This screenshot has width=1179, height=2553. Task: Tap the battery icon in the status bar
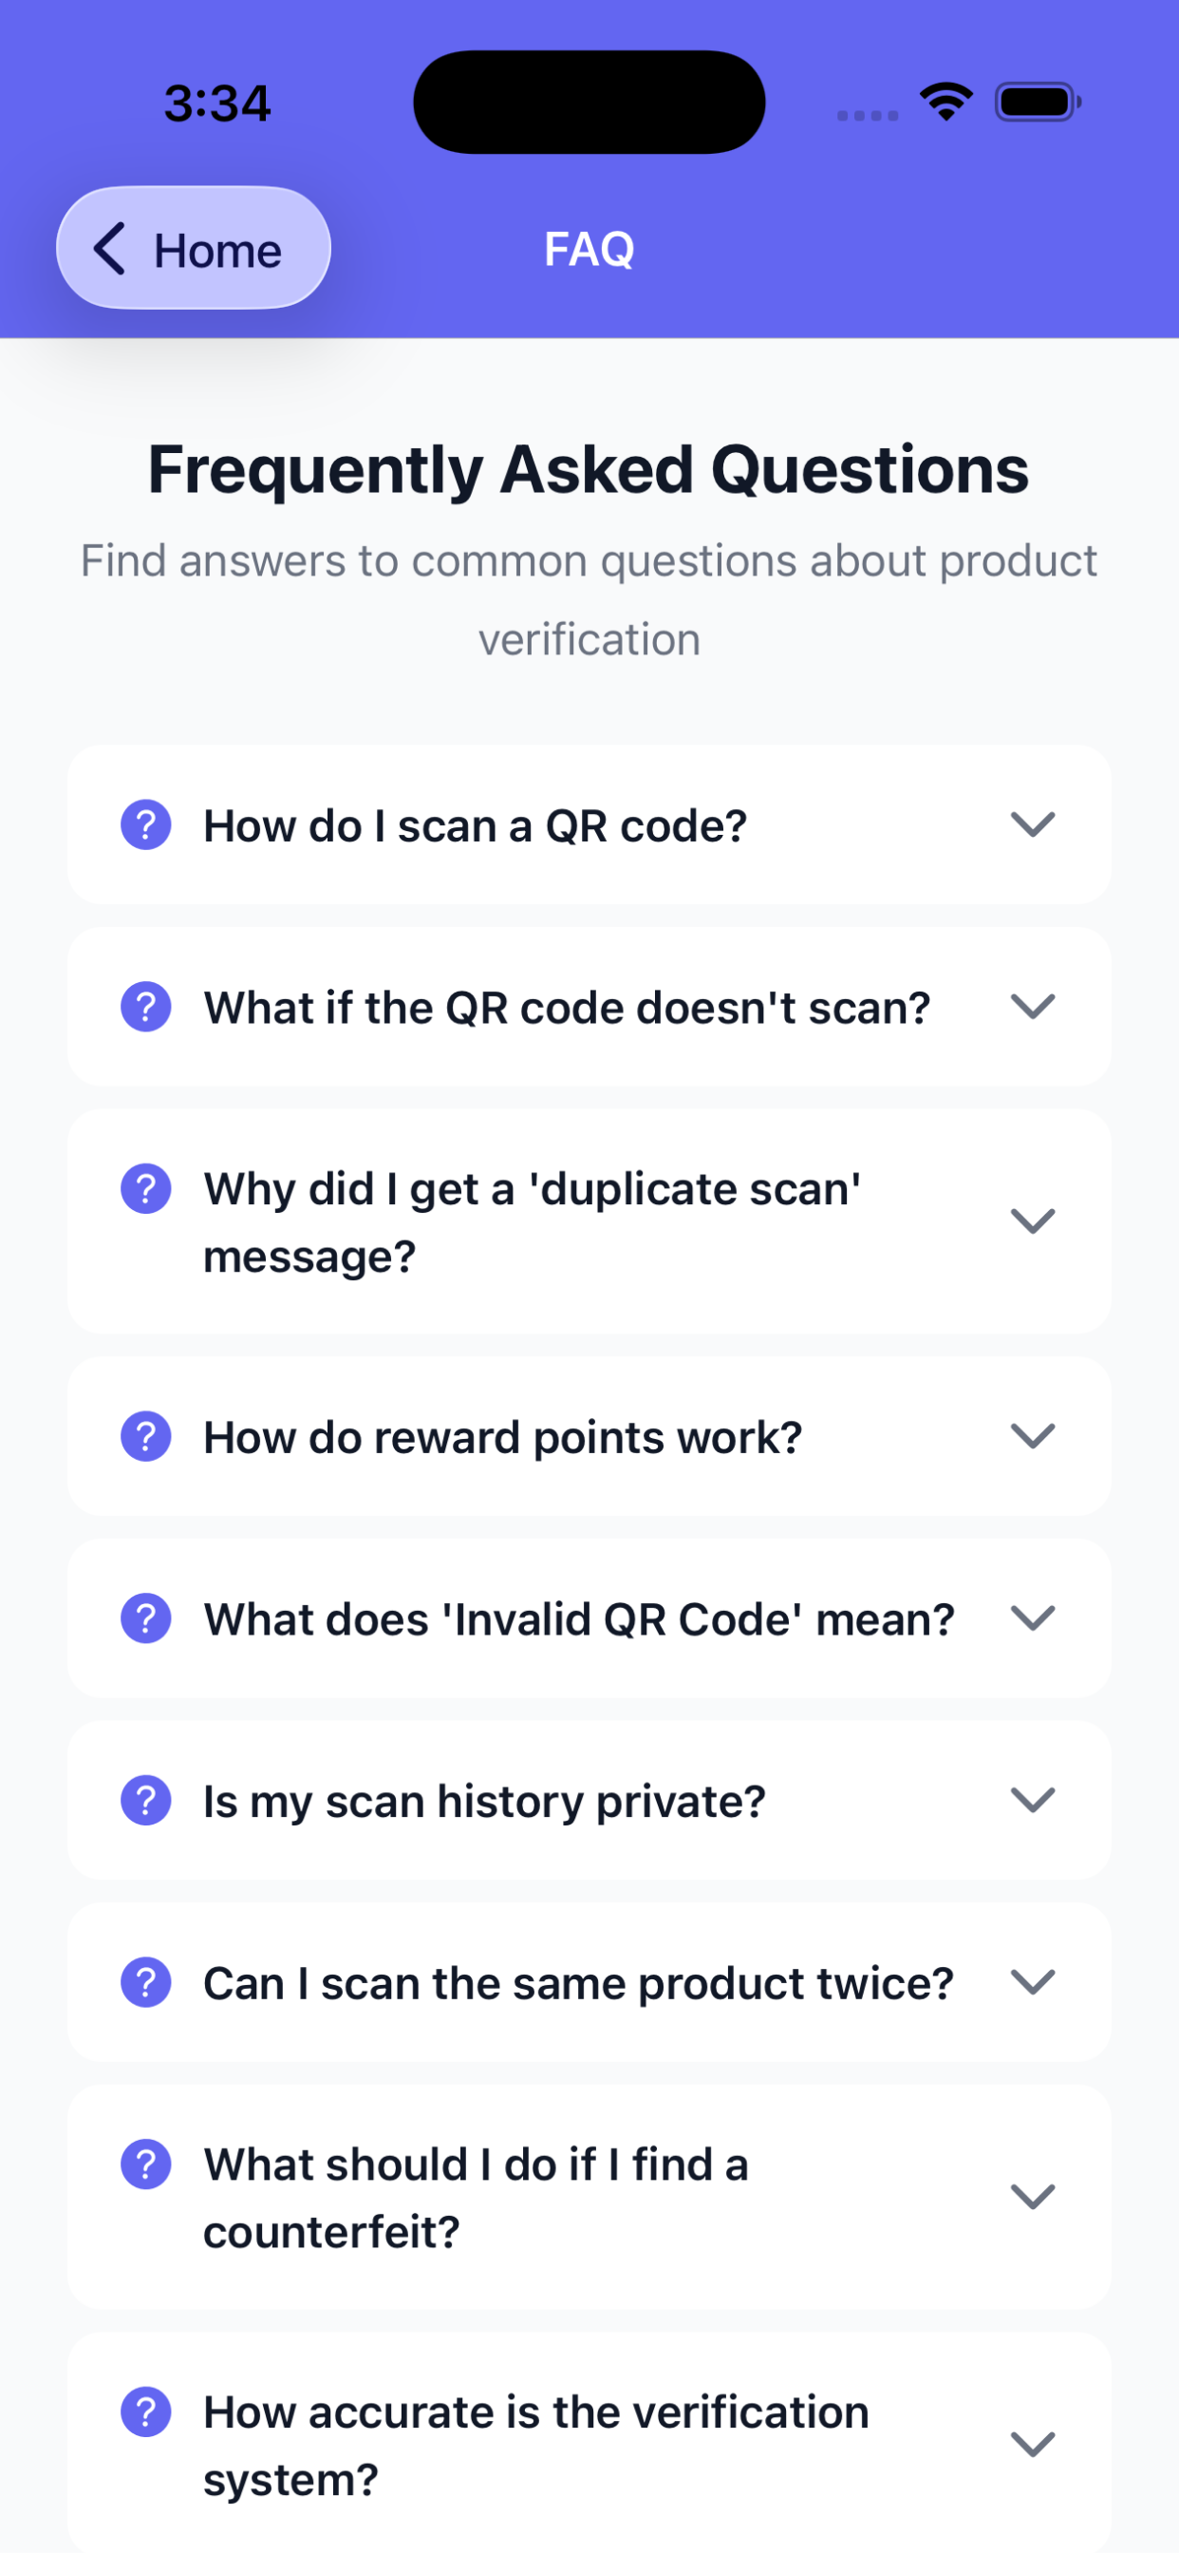pos(1038,101)
